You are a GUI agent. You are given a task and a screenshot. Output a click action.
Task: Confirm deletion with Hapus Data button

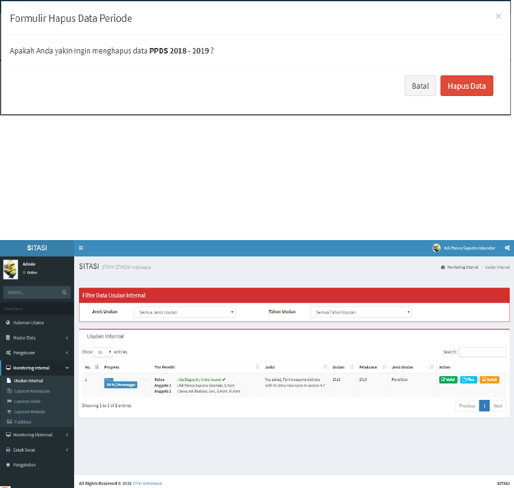467,86
